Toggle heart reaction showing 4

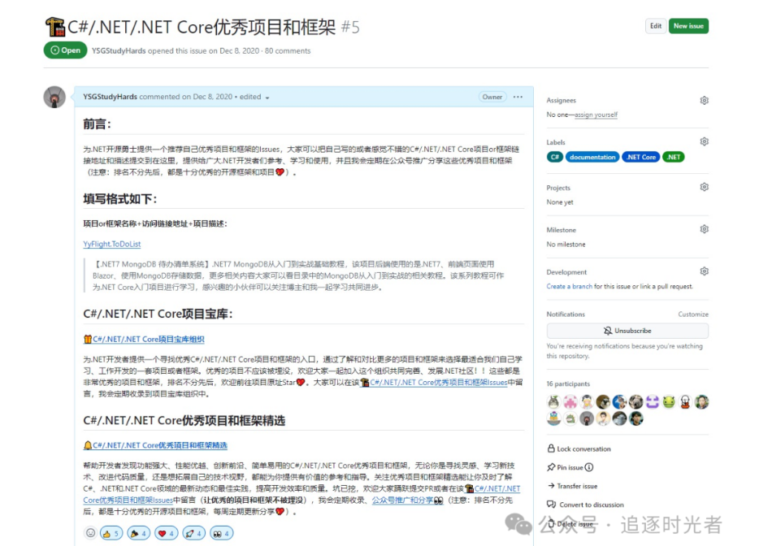[166, 534]
